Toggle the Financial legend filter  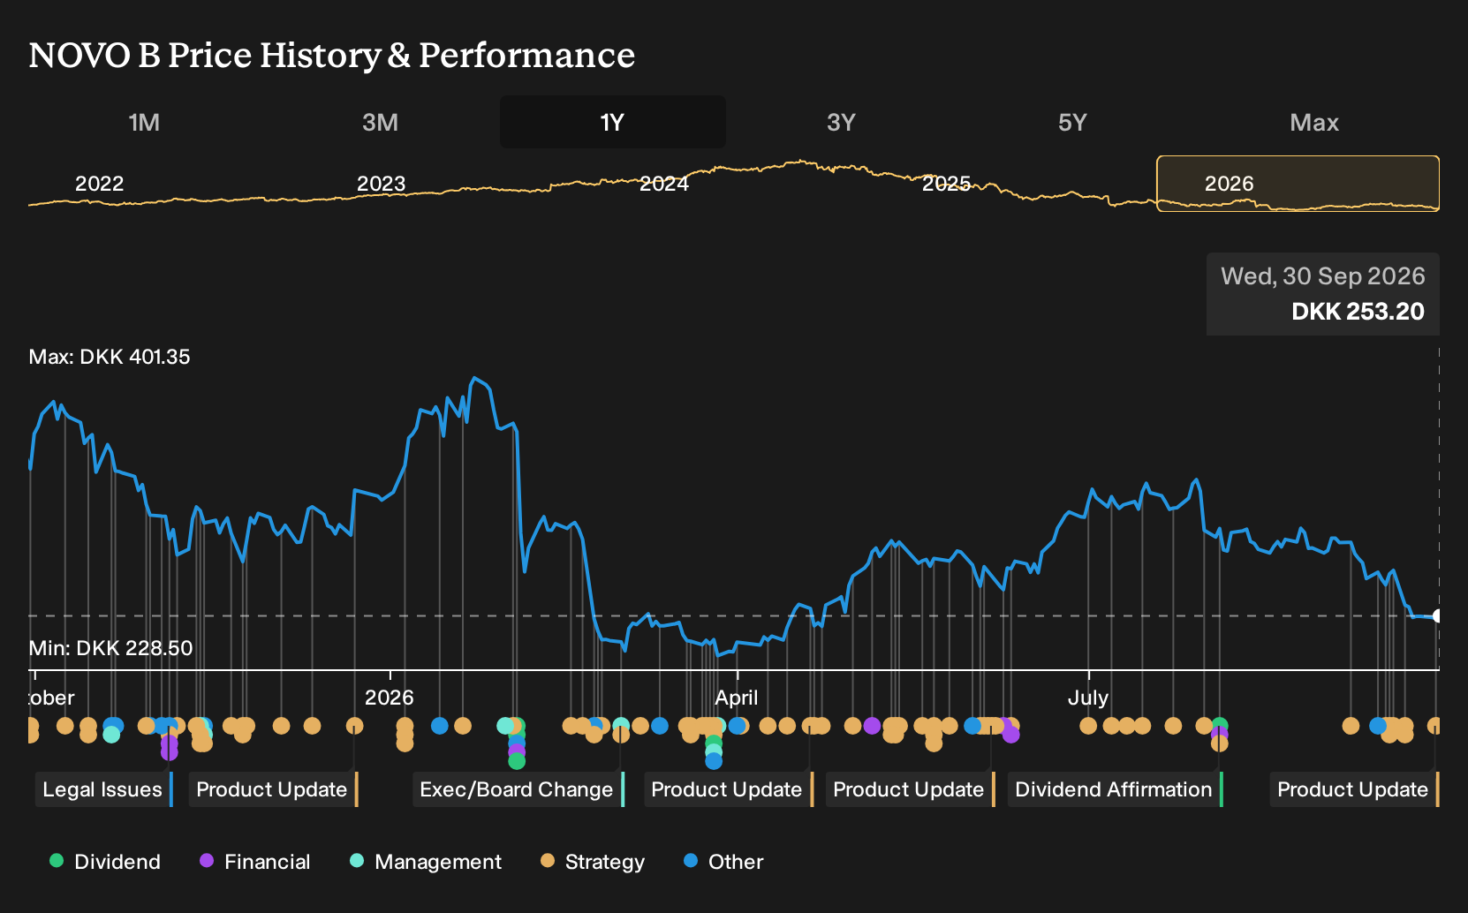pos(255,862)
